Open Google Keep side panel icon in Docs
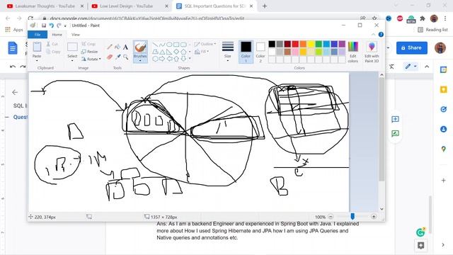Screen dimensions: 453x255 (444, 90)
